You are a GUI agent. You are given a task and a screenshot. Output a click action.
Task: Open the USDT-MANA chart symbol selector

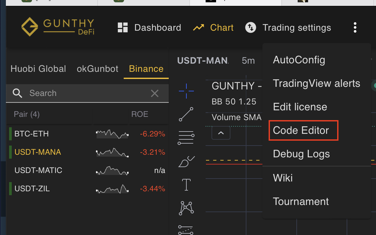[203, 60]
